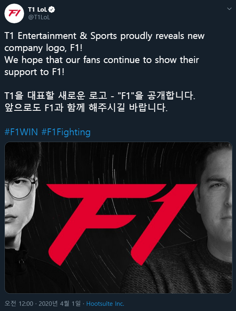Click the 오전 12:00 timestamp
The image size is (236, 311).
pyautogui.click(x=18, y=303)
